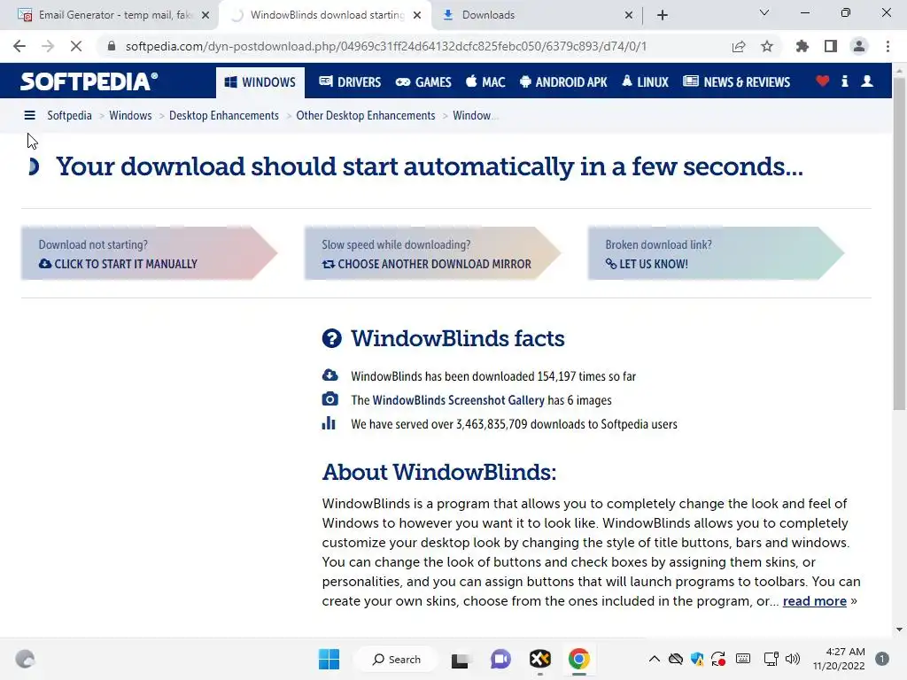
Task: Close the Email Generator tab
Action: click(205, 15)
